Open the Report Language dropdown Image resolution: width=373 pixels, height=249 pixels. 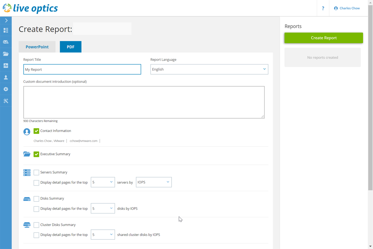[209, 69]
